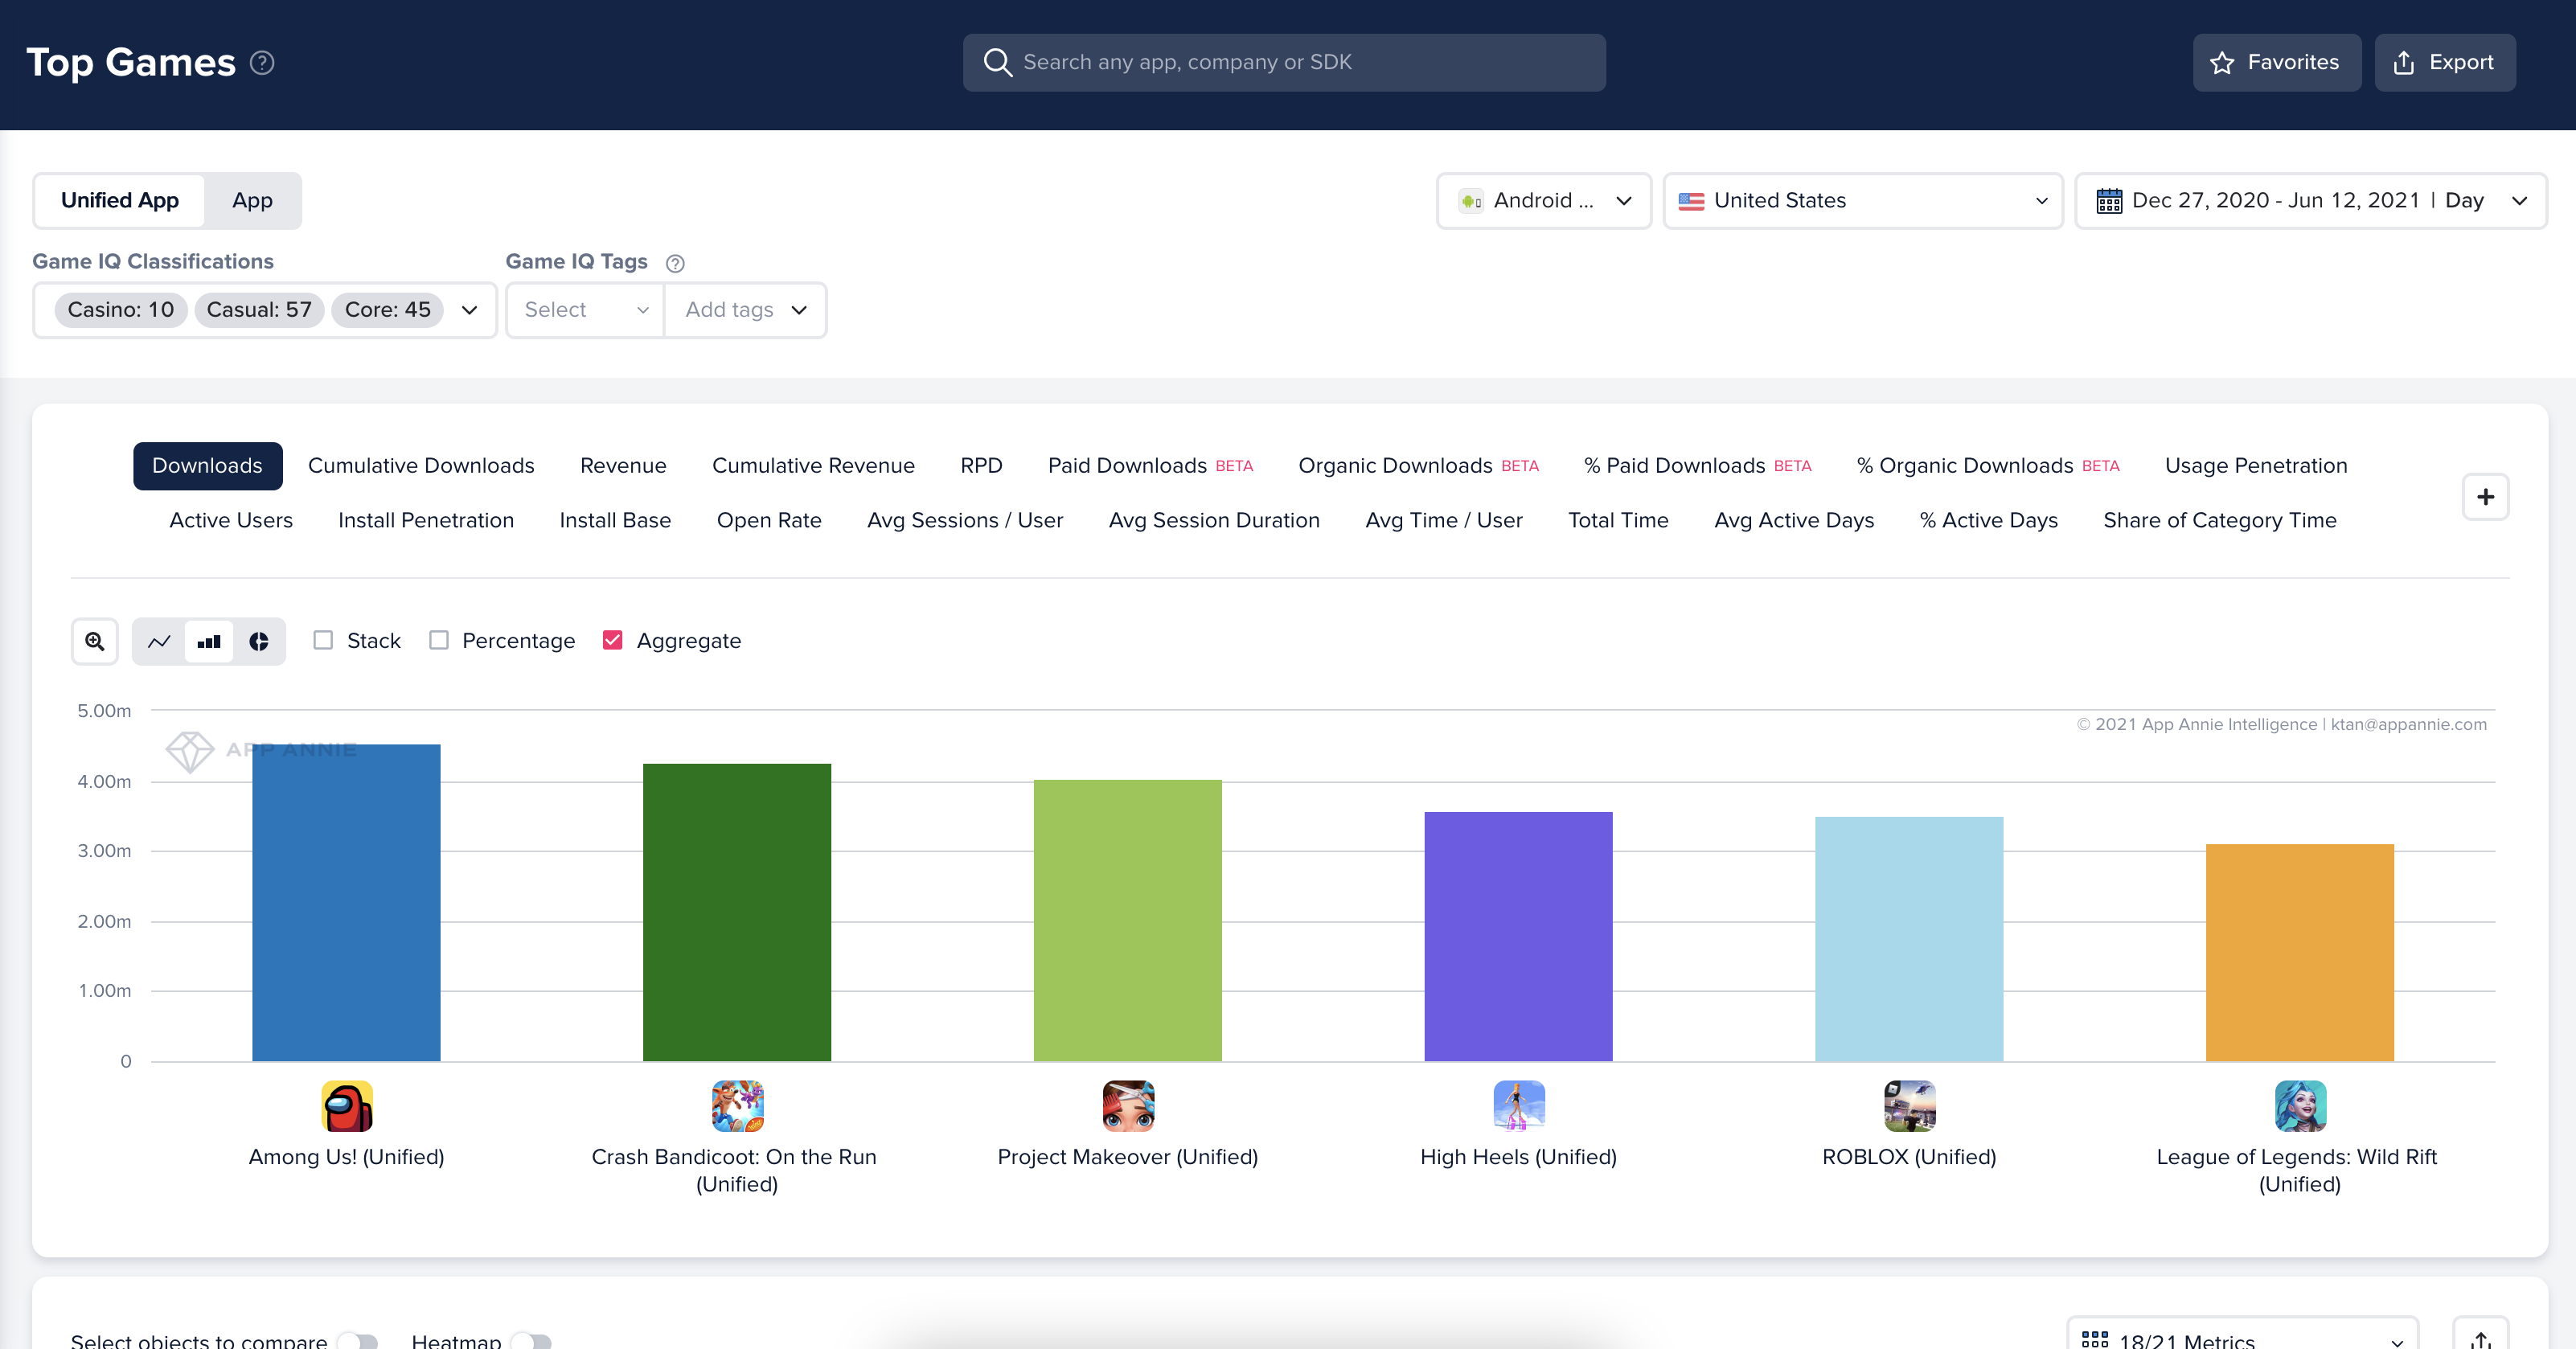Enable the Stack checkbox
This screenshot has height=1349, width=2576.
coord(323,640)
